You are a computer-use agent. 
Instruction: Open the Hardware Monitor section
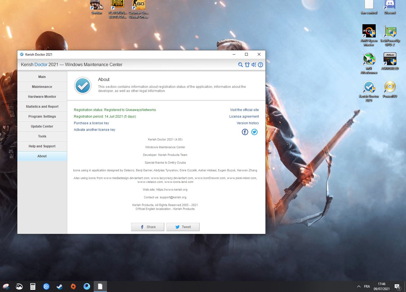point(42,97)
